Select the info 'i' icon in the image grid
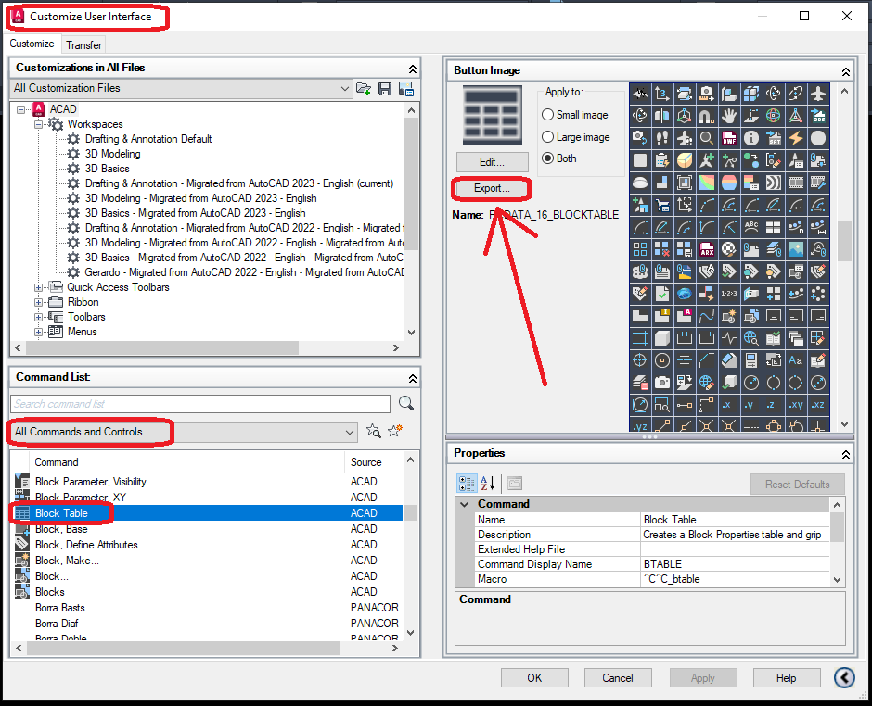 [x=751, y=138]
